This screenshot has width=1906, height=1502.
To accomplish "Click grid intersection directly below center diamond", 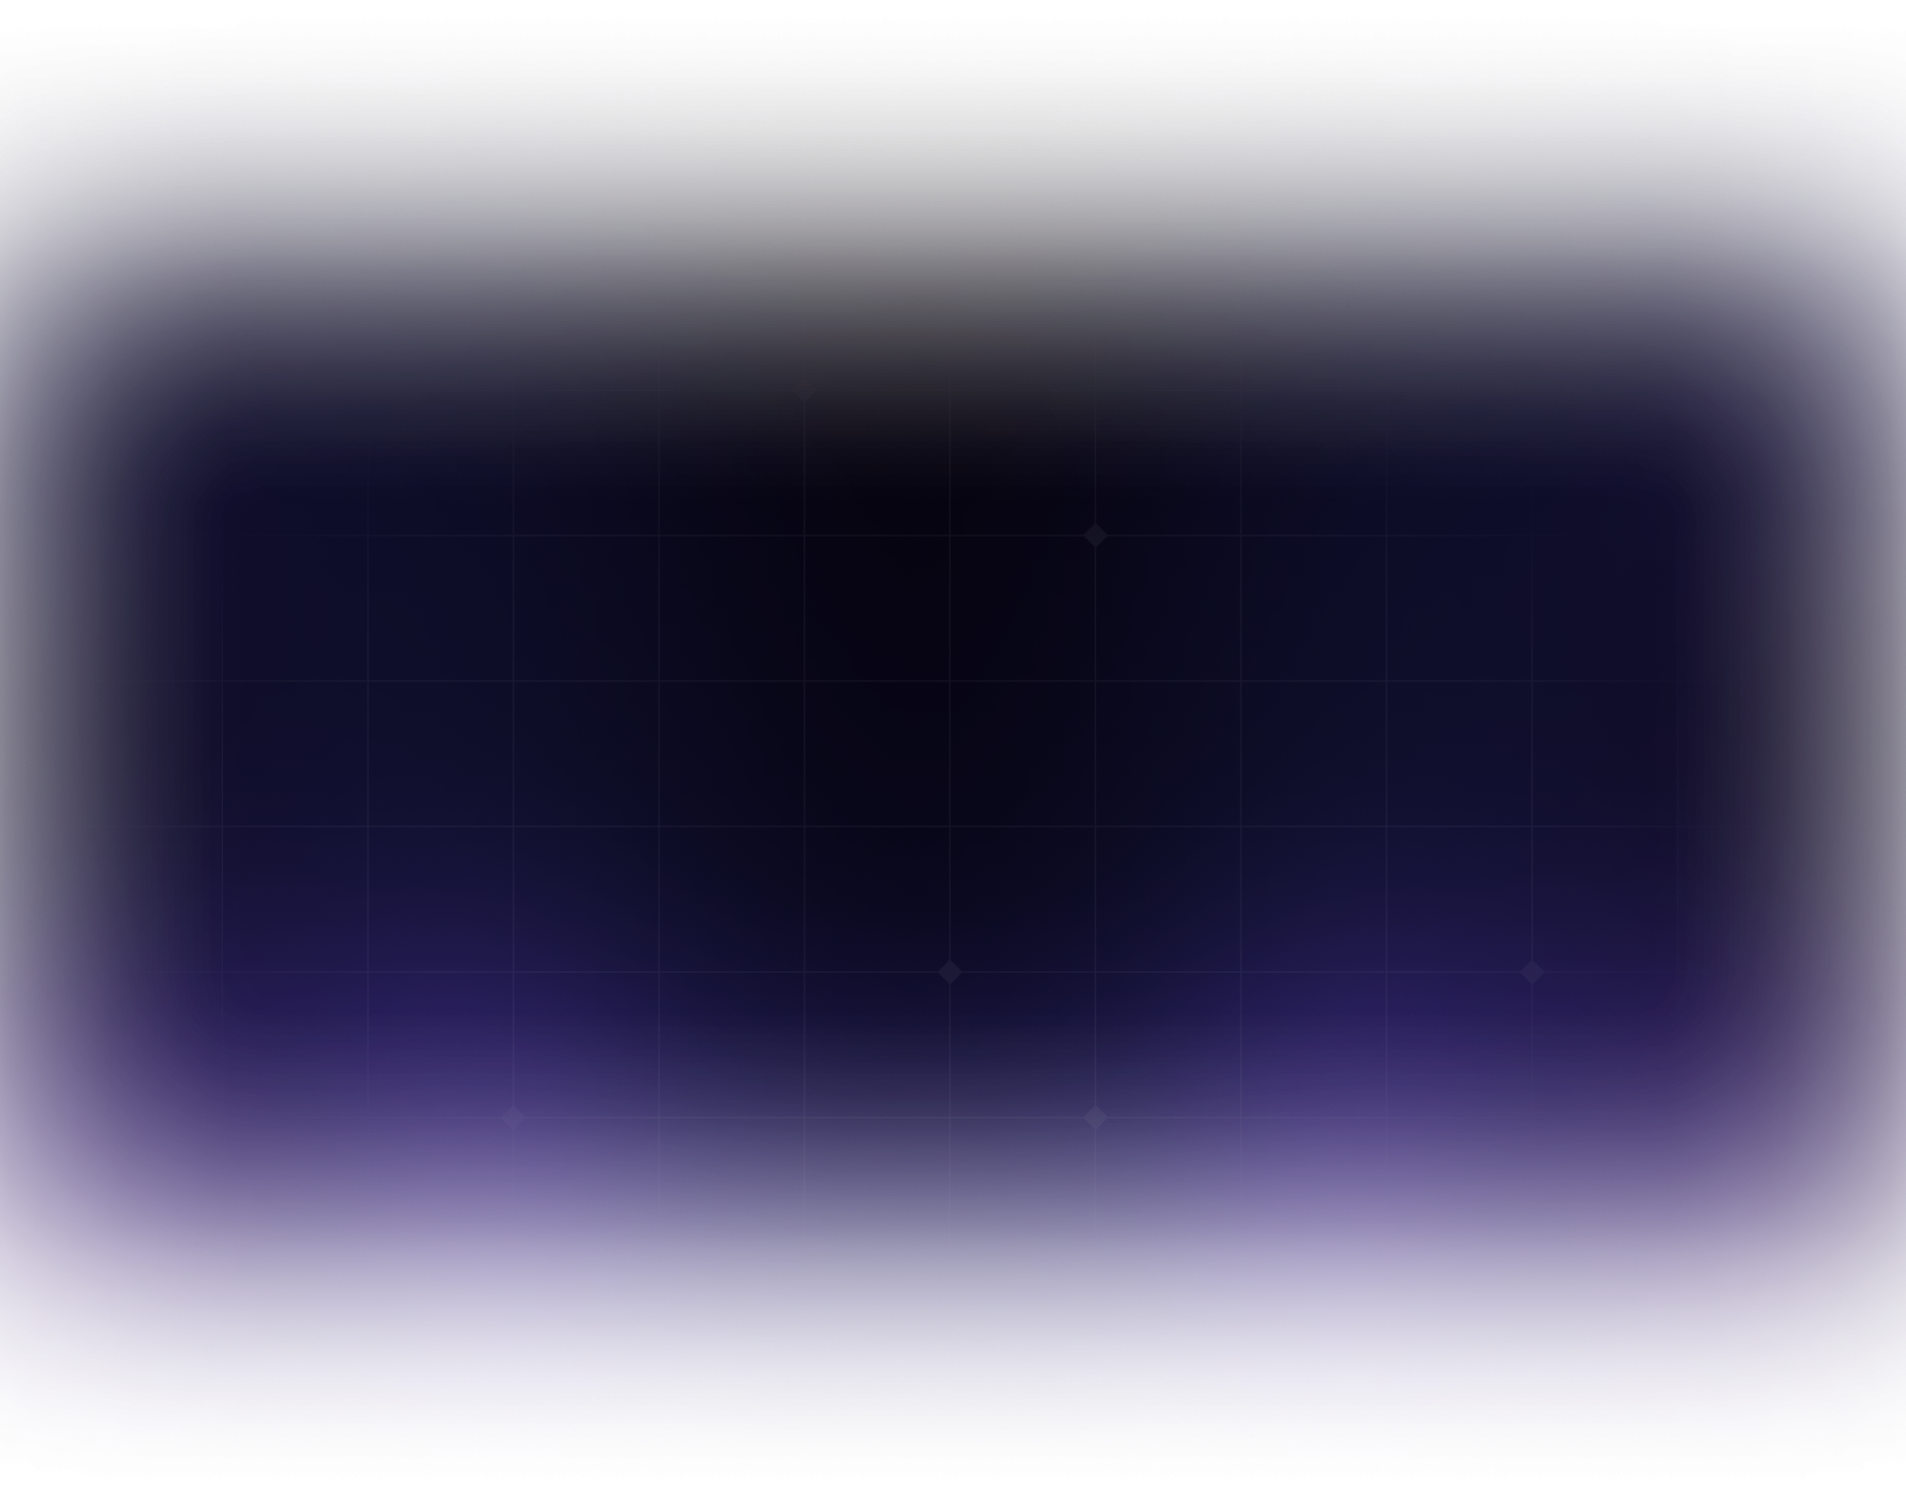I will pyautogui.click(x=949, y=1117).
